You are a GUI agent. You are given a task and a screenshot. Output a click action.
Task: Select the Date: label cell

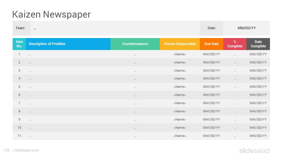[x=211, y=28]
